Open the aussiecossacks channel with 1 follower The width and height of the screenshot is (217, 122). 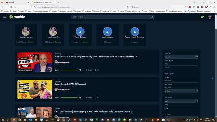(x=107, y=35)
